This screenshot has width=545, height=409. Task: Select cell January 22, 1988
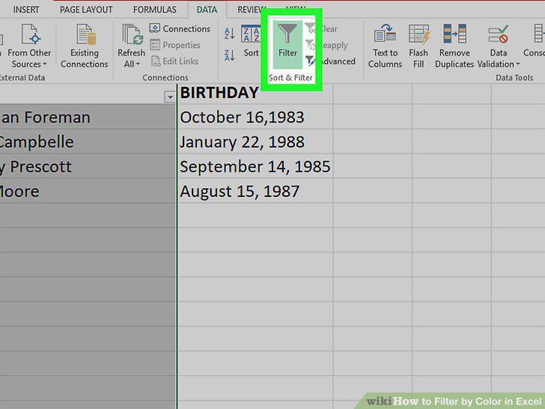tap(255, 142)
